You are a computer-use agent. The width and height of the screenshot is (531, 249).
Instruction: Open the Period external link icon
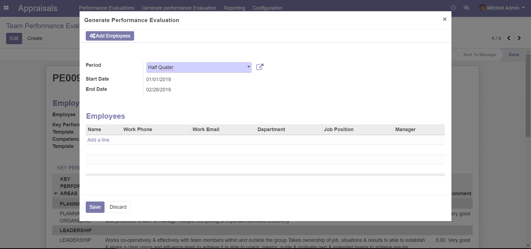[x=260, y=67]
